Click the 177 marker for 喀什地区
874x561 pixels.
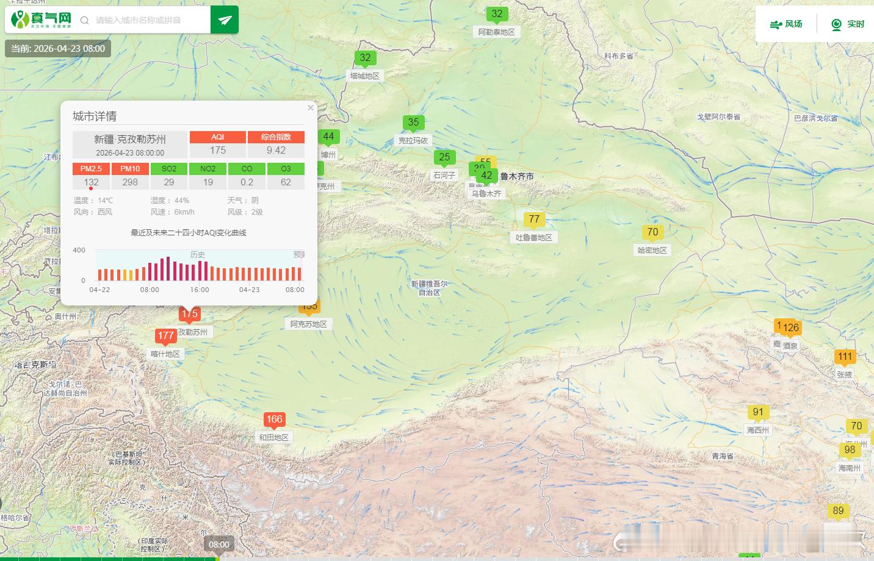165,337
